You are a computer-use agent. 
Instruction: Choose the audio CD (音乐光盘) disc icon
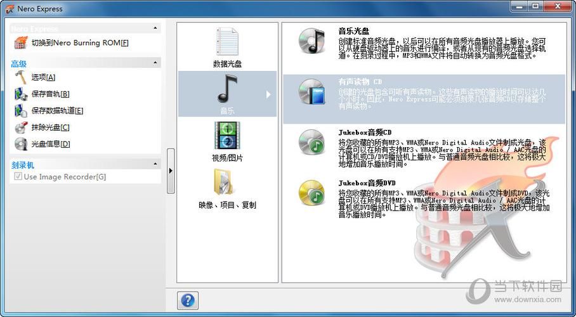[311, 41]
